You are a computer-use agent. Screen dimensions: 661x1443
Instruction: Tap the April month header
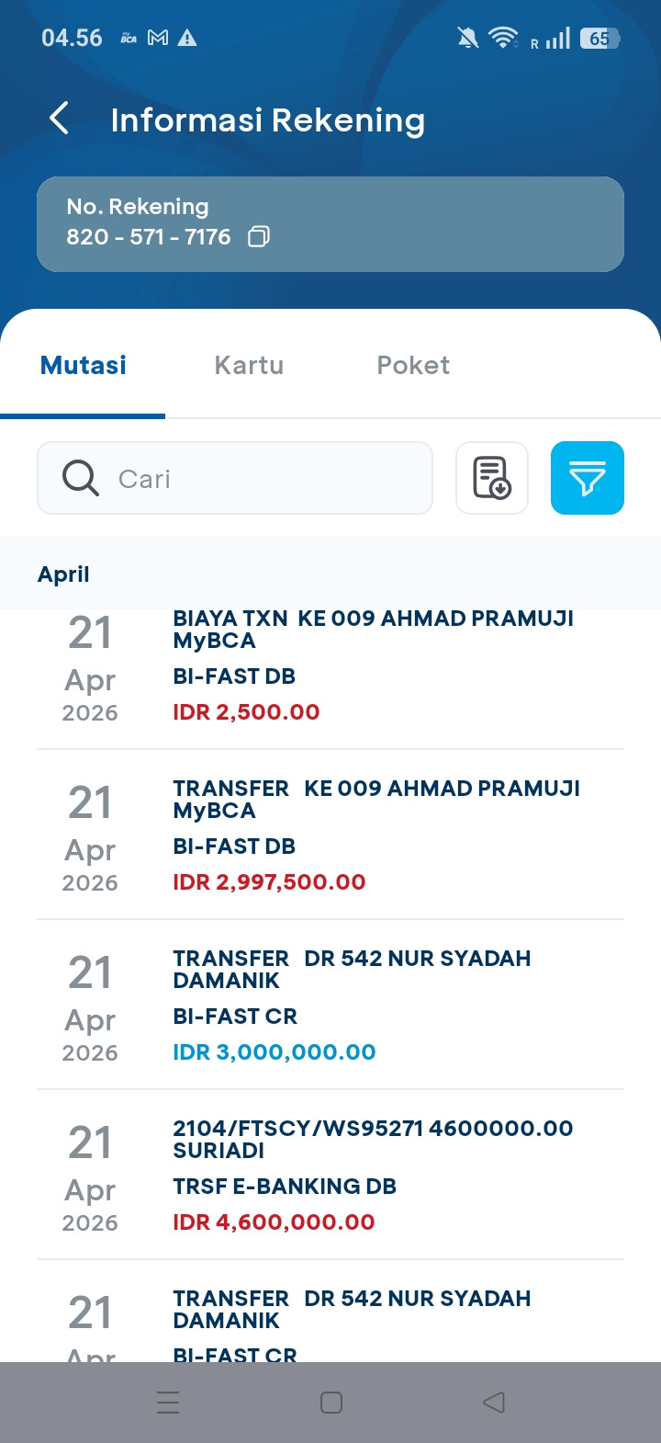(64, 574)
